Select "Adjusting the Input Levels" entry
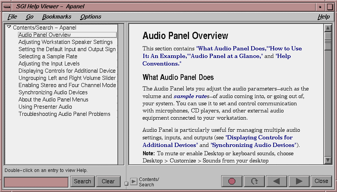Image resolution: width=337 pixels, height=192 pixels. [49, 64]
